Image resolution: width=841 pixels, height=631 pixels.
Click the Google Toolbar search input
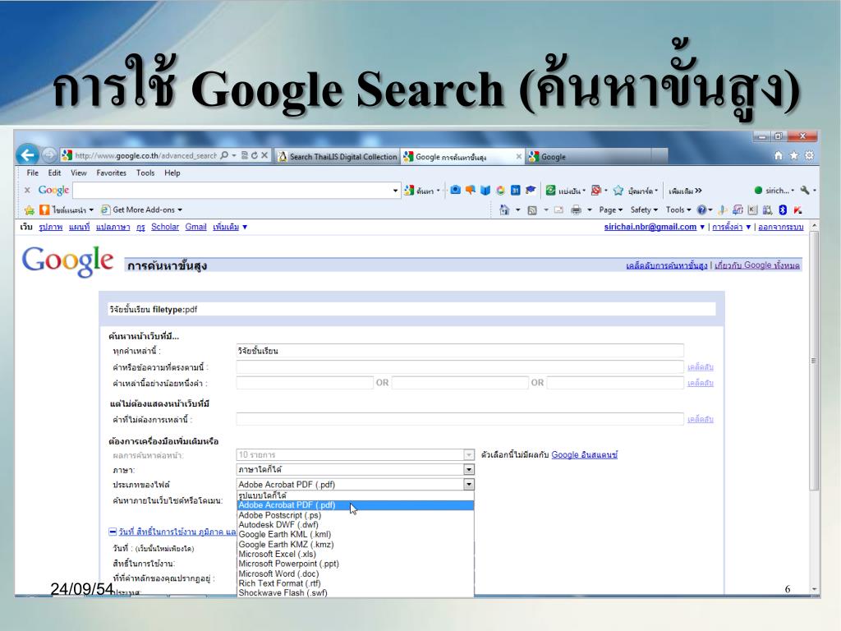(x=232, y=191)
